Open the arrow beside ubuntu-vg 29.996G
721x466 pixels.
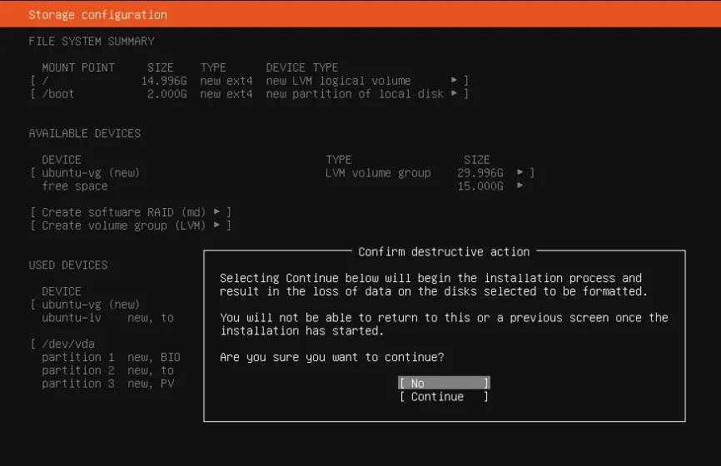(x=520, y=173)
